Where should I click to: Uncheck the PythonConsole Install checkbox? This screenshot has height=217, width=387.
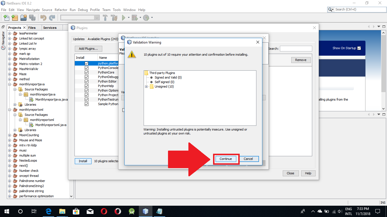[86, 68]
